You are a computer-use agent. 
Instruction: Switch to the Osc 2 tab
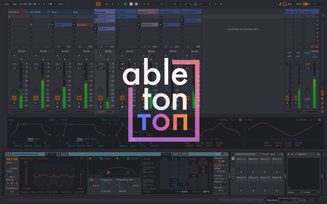click(62, 154)
